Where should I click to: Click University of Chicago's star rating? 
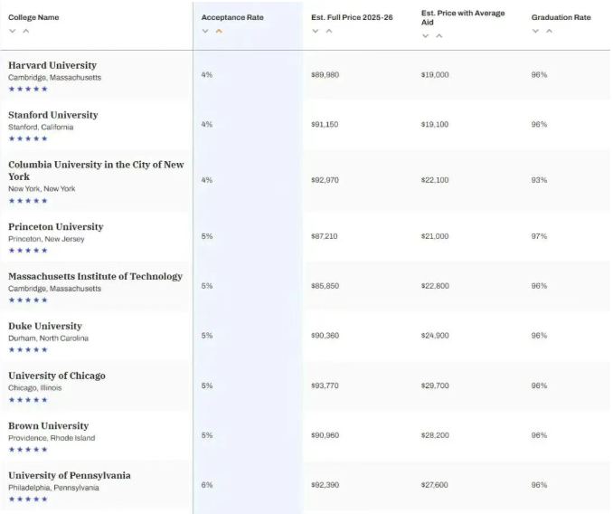(x=28, y=400)
